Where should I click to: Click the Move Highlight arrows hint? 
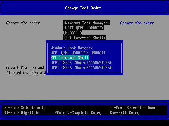pos(22,113)
